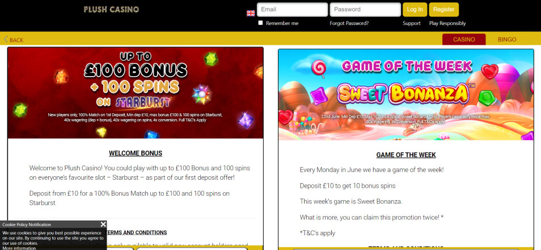Click the back chevron arrow icon

pyautogui.click(x=6, y=39)
